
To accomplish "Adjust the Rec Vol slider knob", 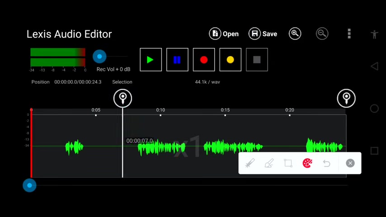I will pyautogui.click(x=99, y=57).
